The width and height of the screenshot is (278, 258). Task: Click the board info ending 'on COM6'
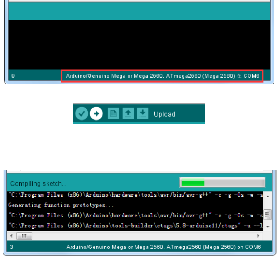point(163,247)
